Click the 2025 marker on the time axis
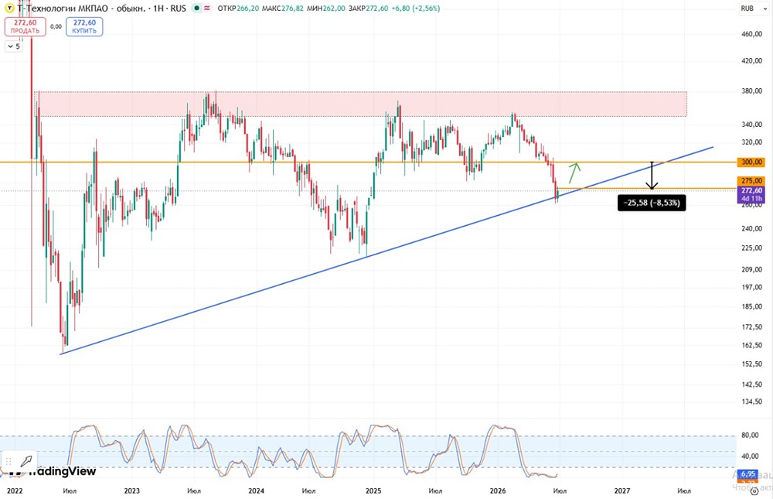Viewport: 773px width, 499px height. coord(373,490)
